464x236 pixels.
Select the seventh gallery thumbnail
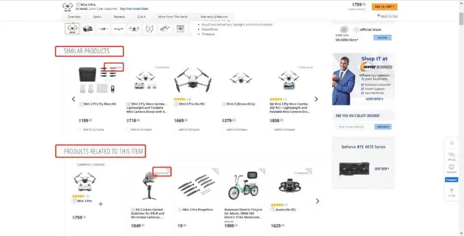pyautogui.click(x=165, y=28)
